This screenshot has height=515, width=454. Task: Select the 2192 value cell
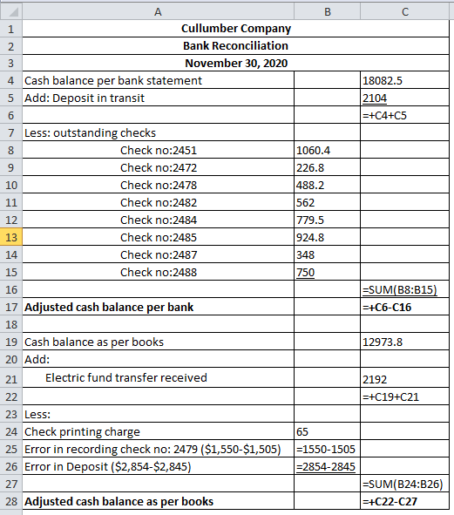pos(404,377)
